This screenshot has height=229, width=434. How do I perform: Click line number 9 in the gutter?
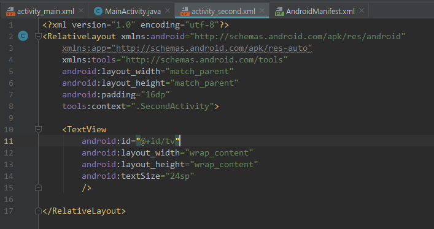11,118
